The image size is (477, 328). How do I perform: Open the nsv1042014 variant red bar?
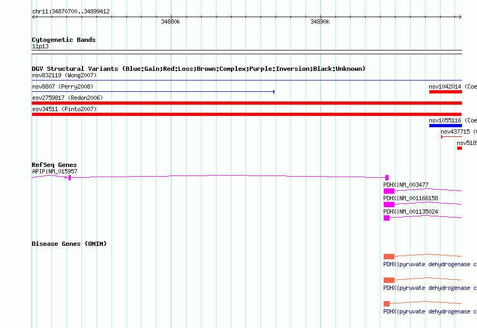446,92
